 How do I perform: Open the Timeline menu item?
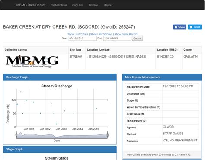click(x=93, y=5)
